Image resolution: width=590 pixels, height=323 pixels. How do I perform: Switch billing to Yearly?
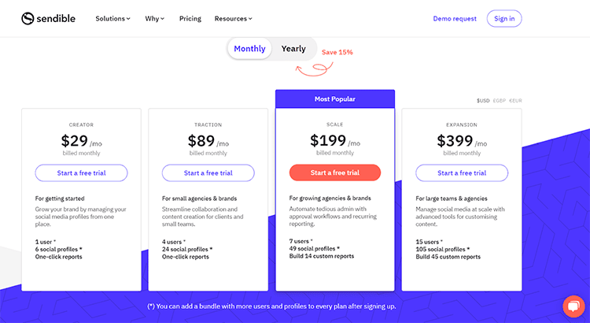(x=293, y=49)
